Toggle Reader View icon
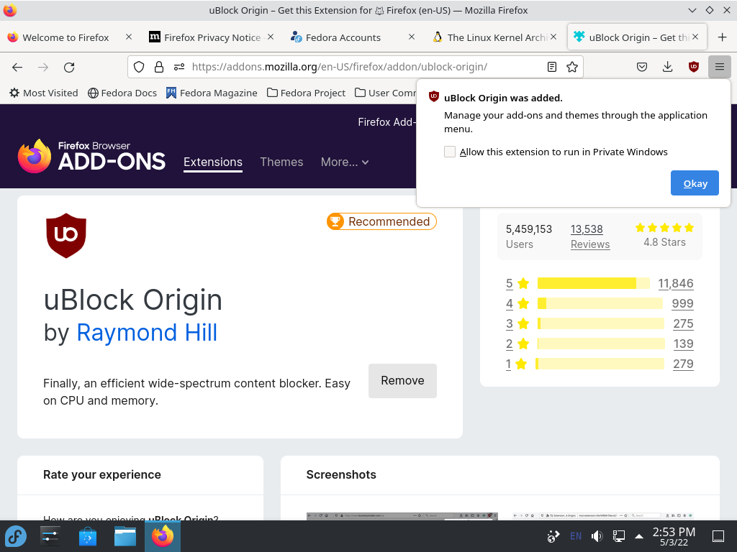 tap(552, 67)
